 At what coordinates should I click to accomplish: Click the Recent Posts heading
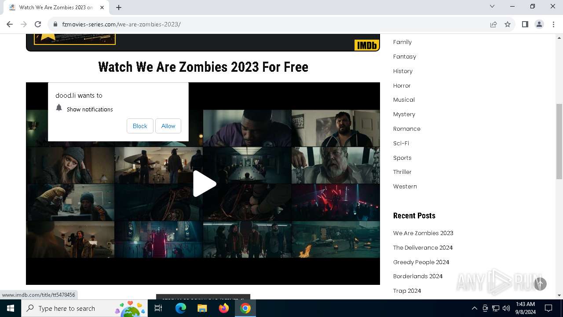[x=414, y=215]
